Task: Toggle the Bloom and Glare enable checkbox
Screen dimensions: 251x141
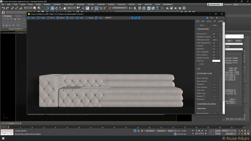Action: pyautogui.click(x=221, y=74)
